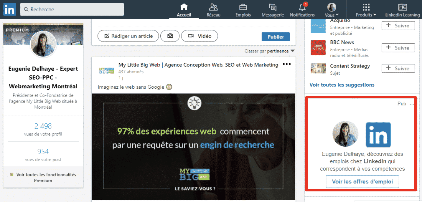This screenshot has height=202, width=422.
Task: Attach a photo using the camera icon
Action: tap(170, 36)
